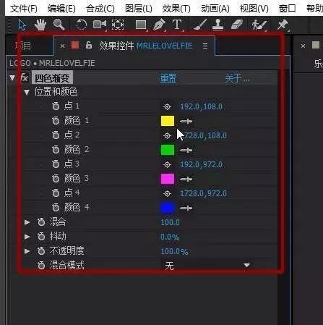The height and width of the screenshot is (325, 323).
Task: Open the yellow 颜色 1 swatch
Action: [168, 121]
